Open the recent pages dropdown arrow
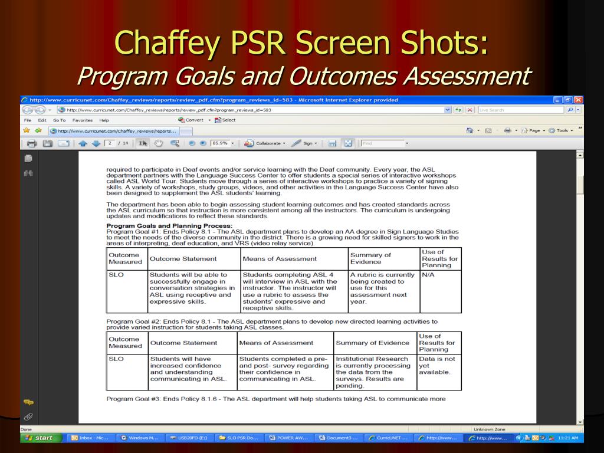 point(50,110)
